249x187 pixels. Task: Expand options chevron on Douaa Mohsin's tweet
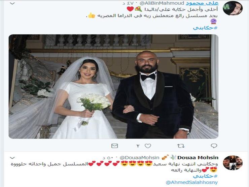point(12,158)
